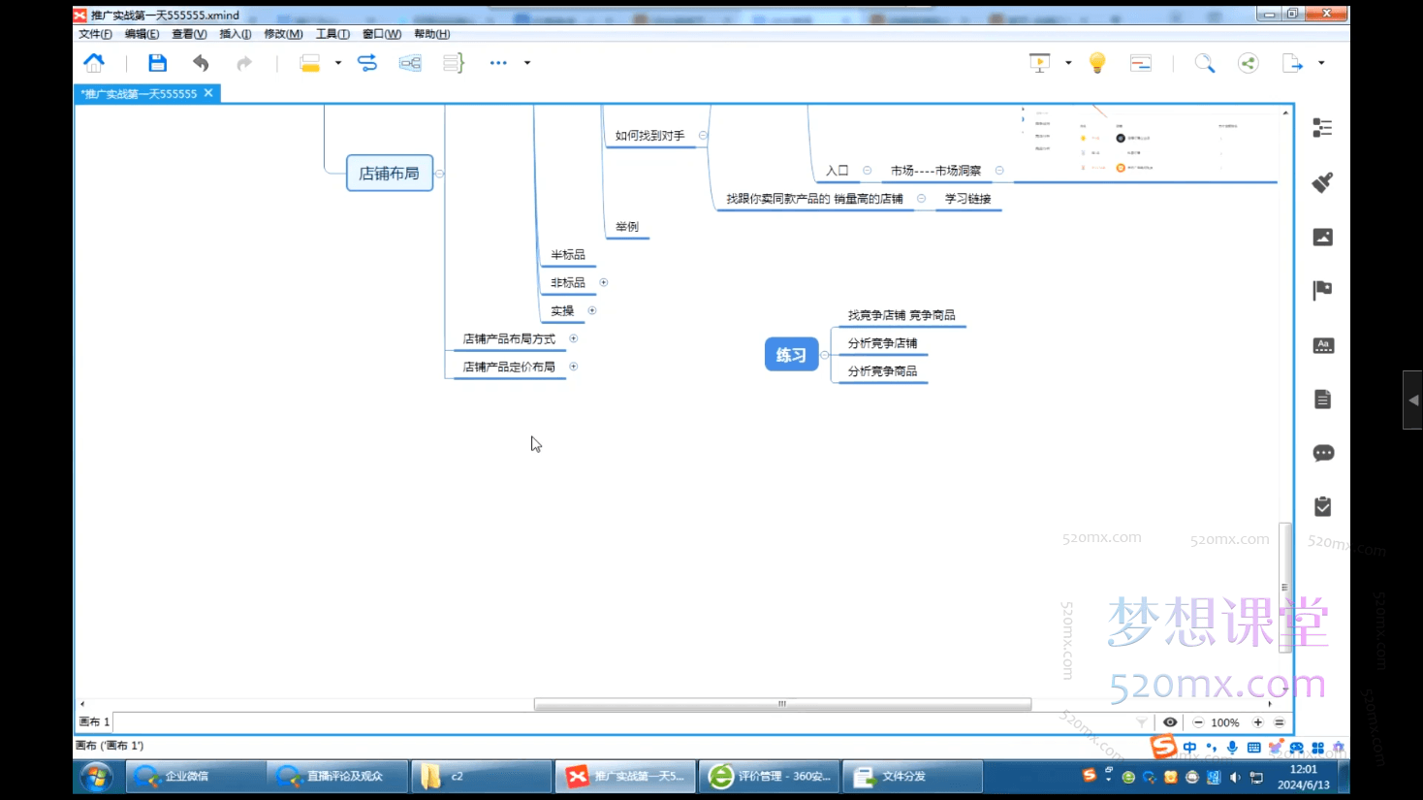Select the 练习 topic node

(x=791, y=355)
